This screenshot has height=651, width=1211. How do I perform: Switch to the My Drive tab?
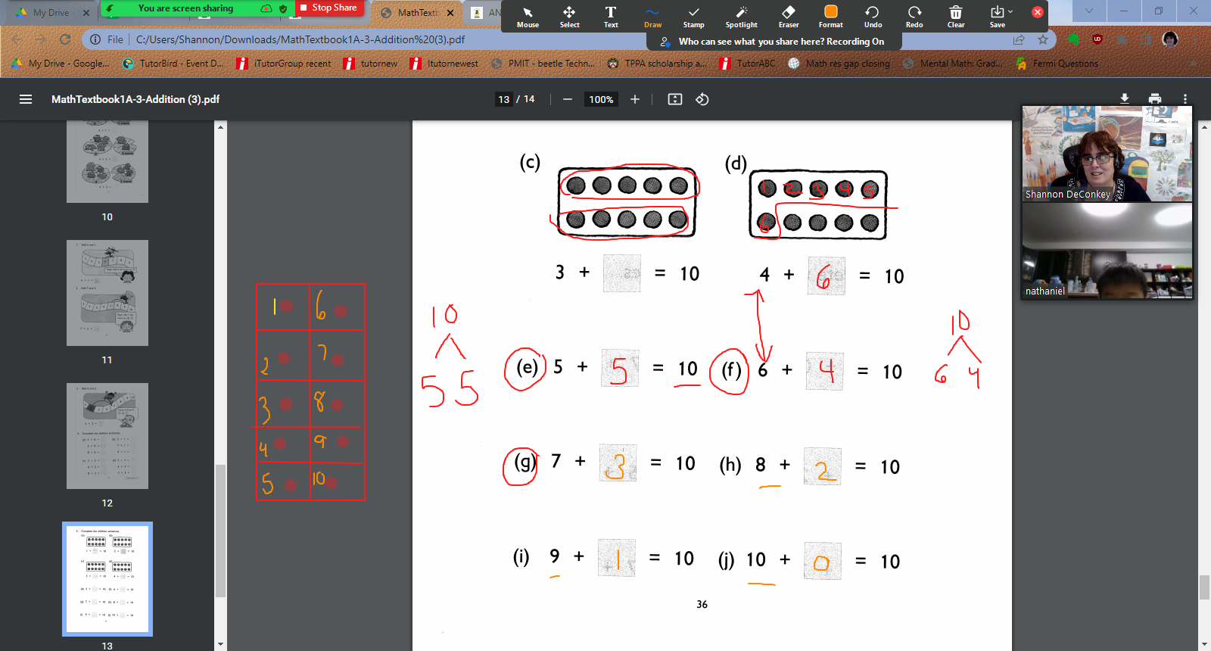(x=50, y=13)
